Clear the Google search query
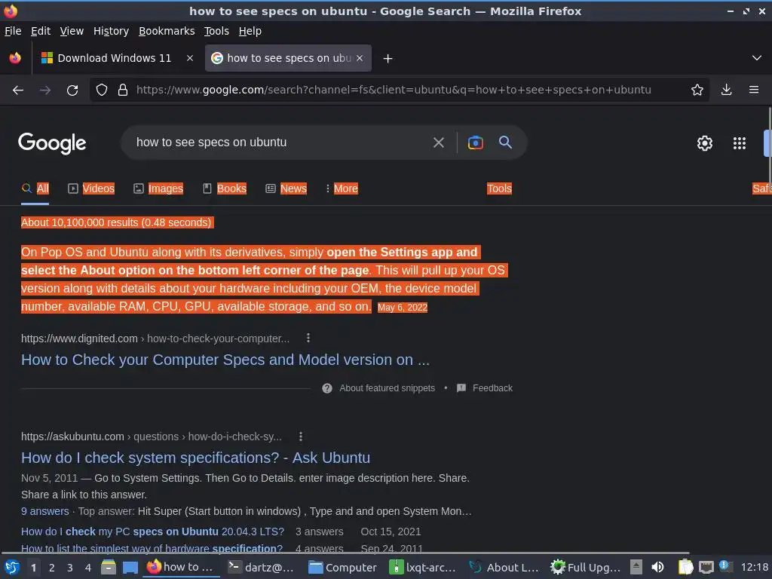Viewport: 772px width, 579px height. click(x=438, y=142)
